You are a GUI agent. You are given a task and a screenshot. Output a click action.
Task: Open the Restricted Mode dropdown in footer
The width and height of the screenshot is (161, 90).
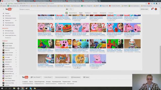62,77
